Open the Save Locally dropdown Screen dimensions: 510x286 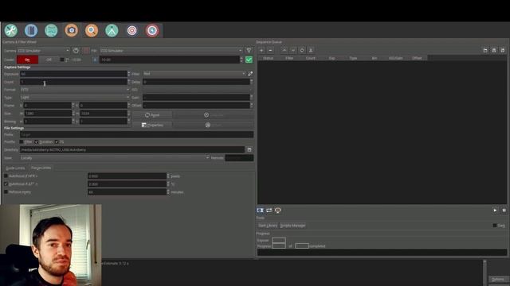pyautogui.click(x=115, y=158)
